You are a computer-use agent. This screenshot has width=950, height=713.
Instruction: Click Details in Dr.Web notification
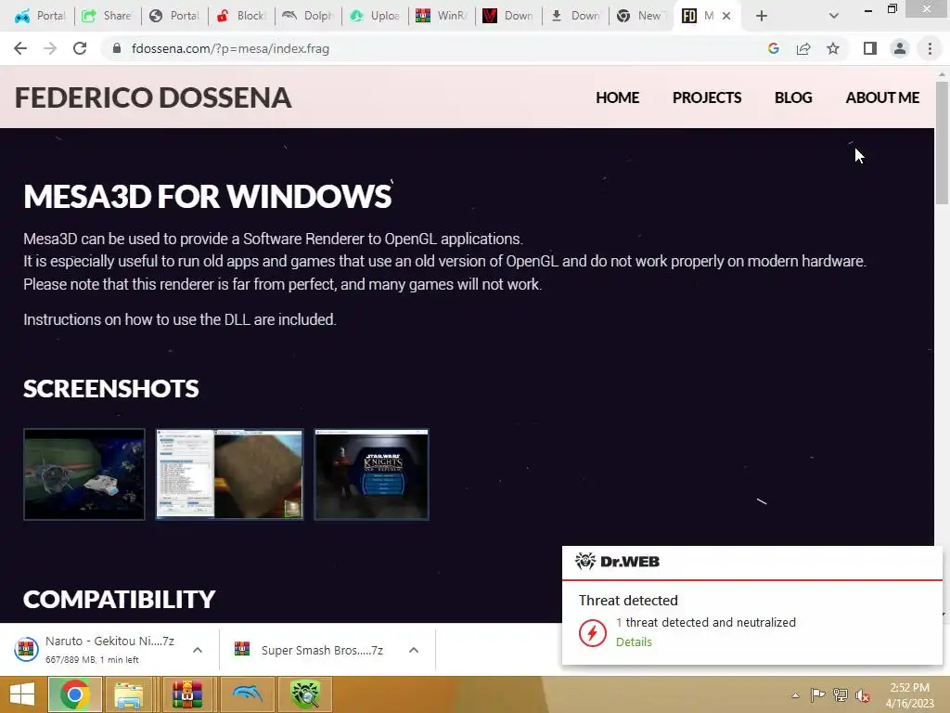pos(634,642)
